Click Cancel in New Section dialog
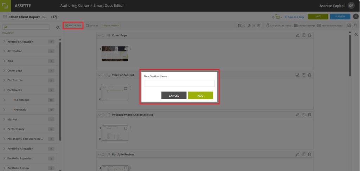Image resolution: width=360 pixels, height=171 pixels. 174,95
